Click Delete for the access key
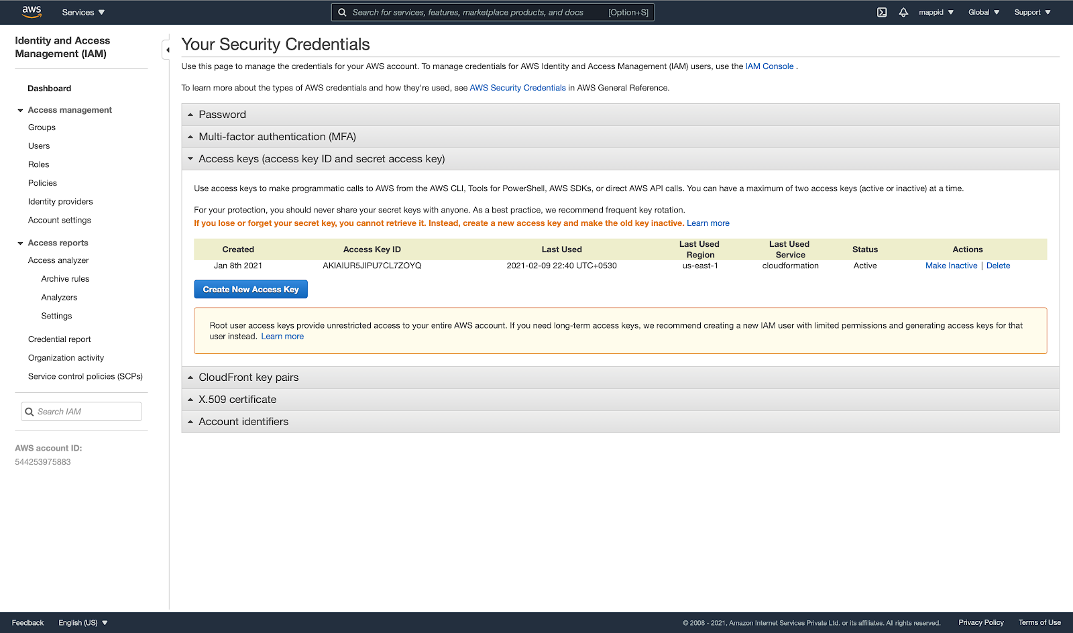The image size is (1073, 633). pos(998,266)
